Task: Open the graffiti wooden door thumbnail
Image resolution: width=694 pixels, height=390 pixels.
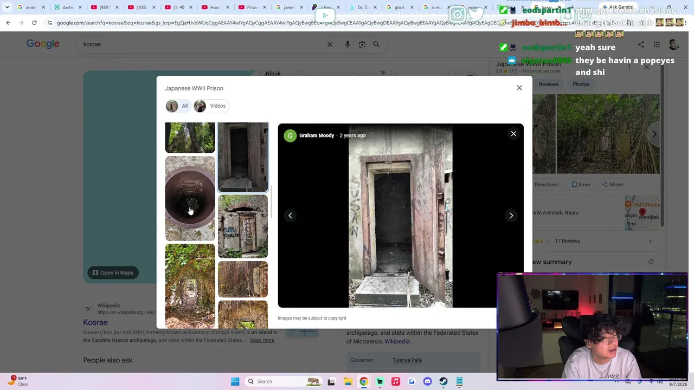Action: point(242,226)
